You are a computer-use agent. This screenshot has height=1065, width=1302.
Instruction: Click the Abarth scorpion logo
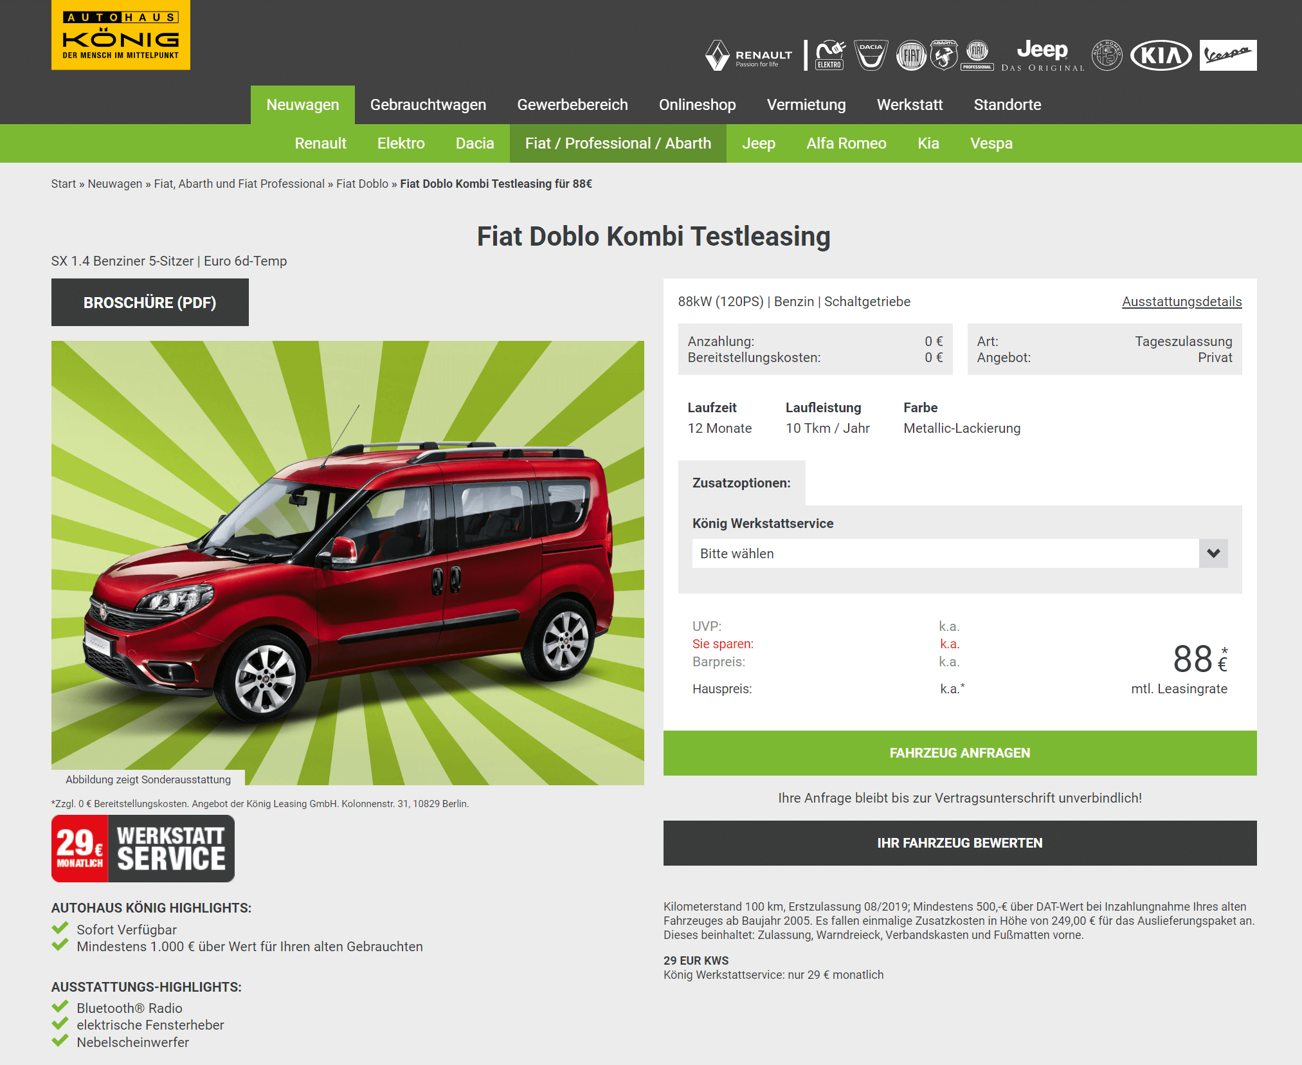coord(944,55)
